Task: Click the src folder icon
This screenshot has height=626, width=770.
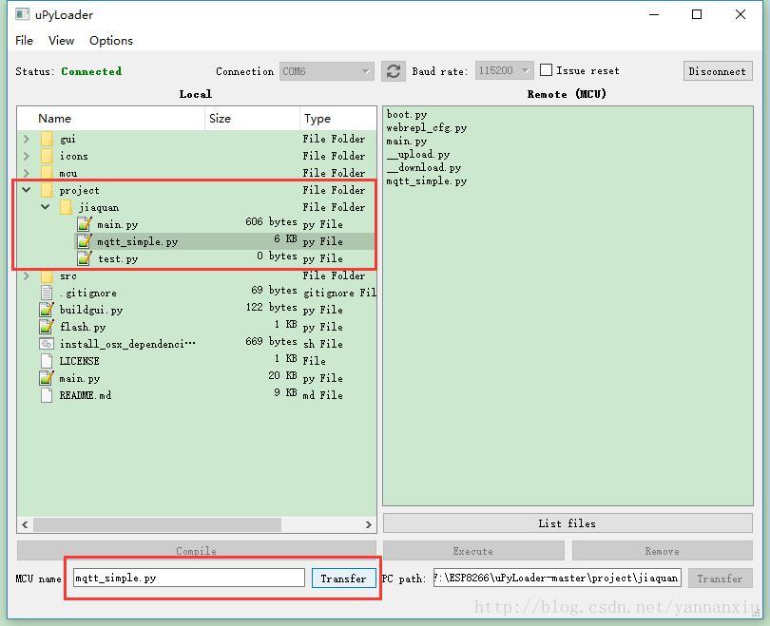Action: click(x=48, y=275)
